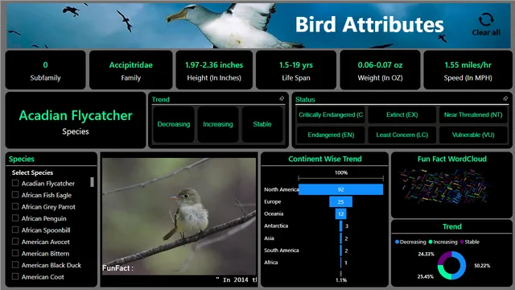515x290 pixels.
Task: Click the Asia bar in funnel chart
Action: tap(341, 238)
